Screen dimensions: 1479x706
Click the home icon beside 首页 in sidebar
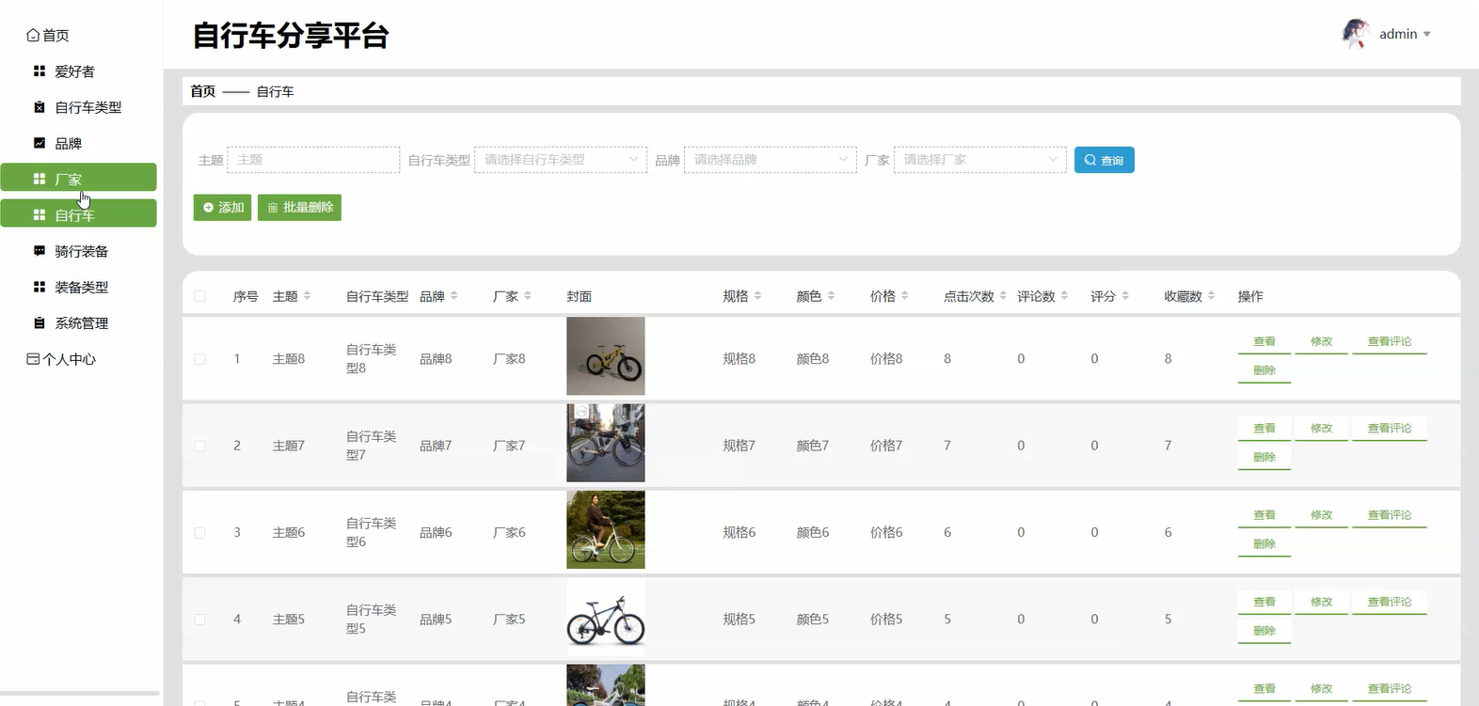click(x=33, y=35)
